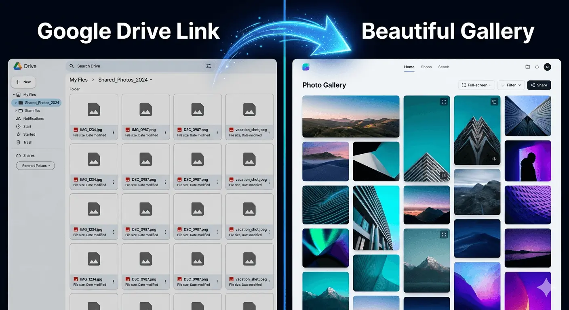This screenshot has height=310, width=569.
Task: Click the magnifier icon in Search Drive bar
Action: tap(72, 66)
